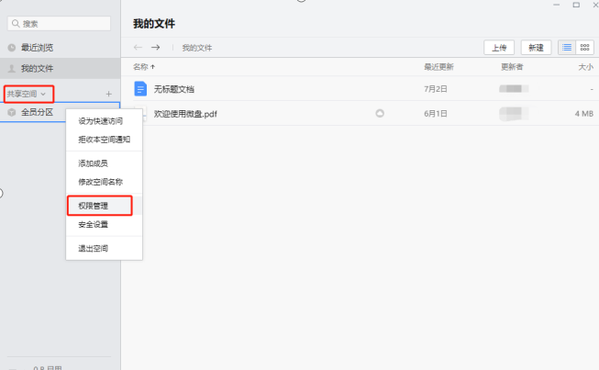Choose 退出空间 in the context menu
This screenshot has width=599, height=370.
[x=93, y=248]
